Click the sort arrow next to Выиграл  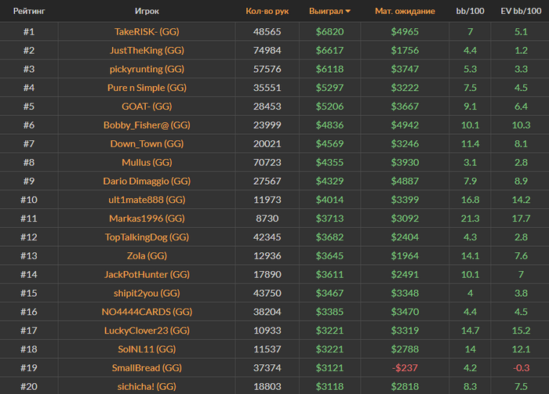[348, 12]
